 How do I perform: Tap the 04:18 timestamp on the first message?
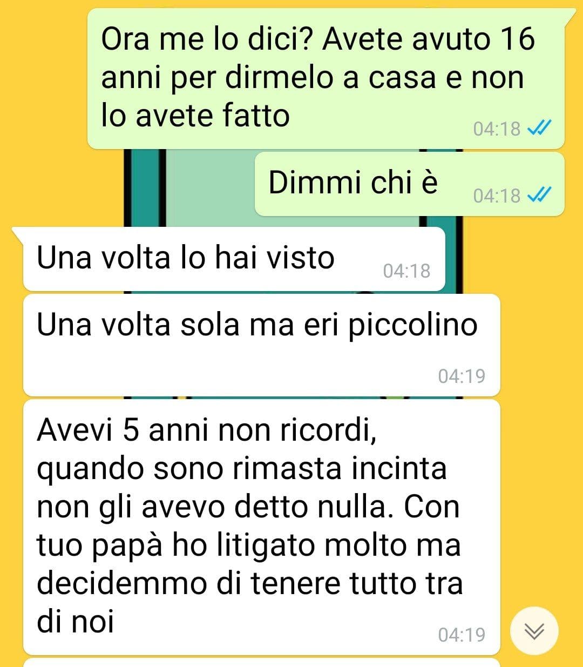pyautogui.click(x=497, y=129)
